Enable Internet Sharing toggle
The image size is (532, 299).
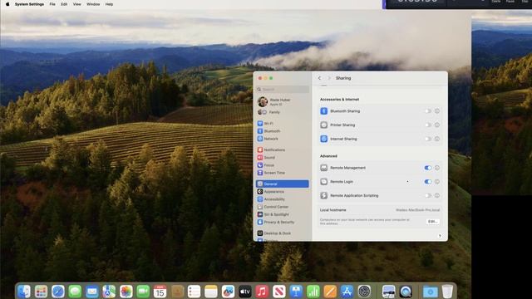(428, 139)
